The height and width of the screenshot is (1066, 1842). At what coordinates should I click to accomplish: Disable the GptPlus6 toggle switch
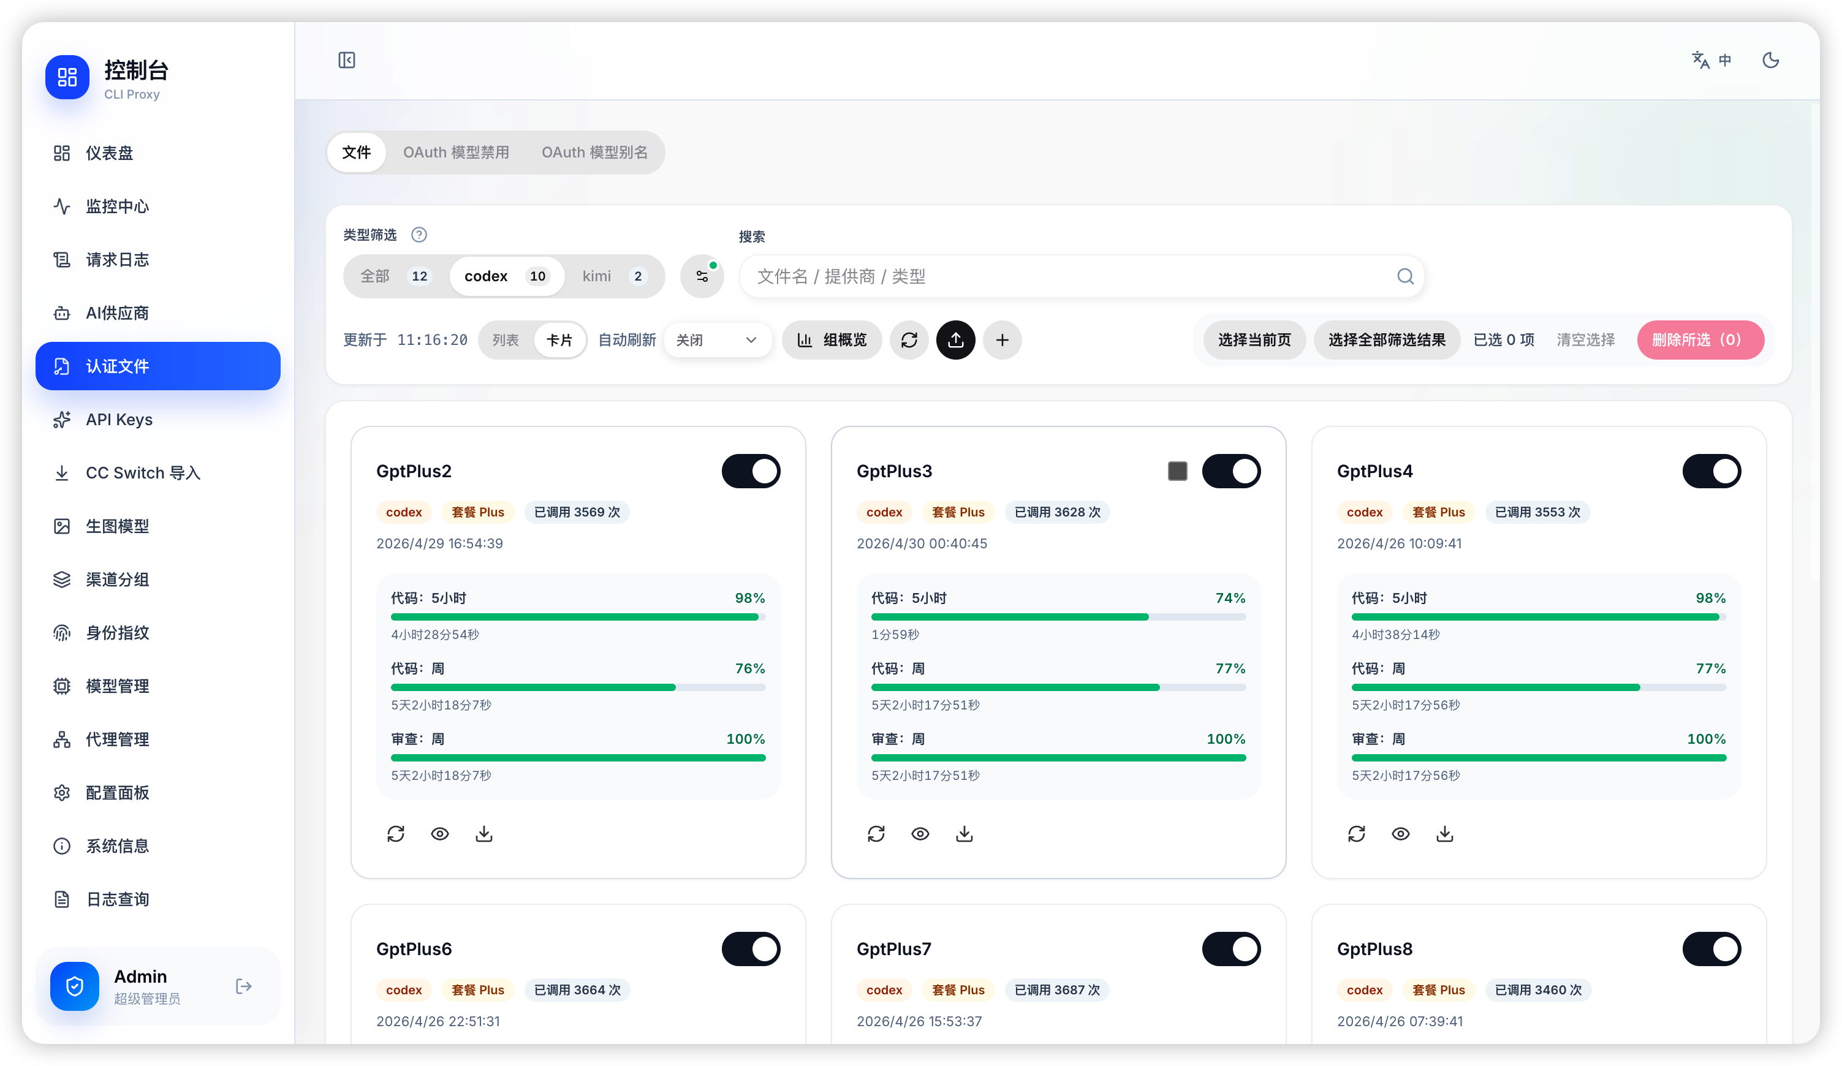pos(751,949)
